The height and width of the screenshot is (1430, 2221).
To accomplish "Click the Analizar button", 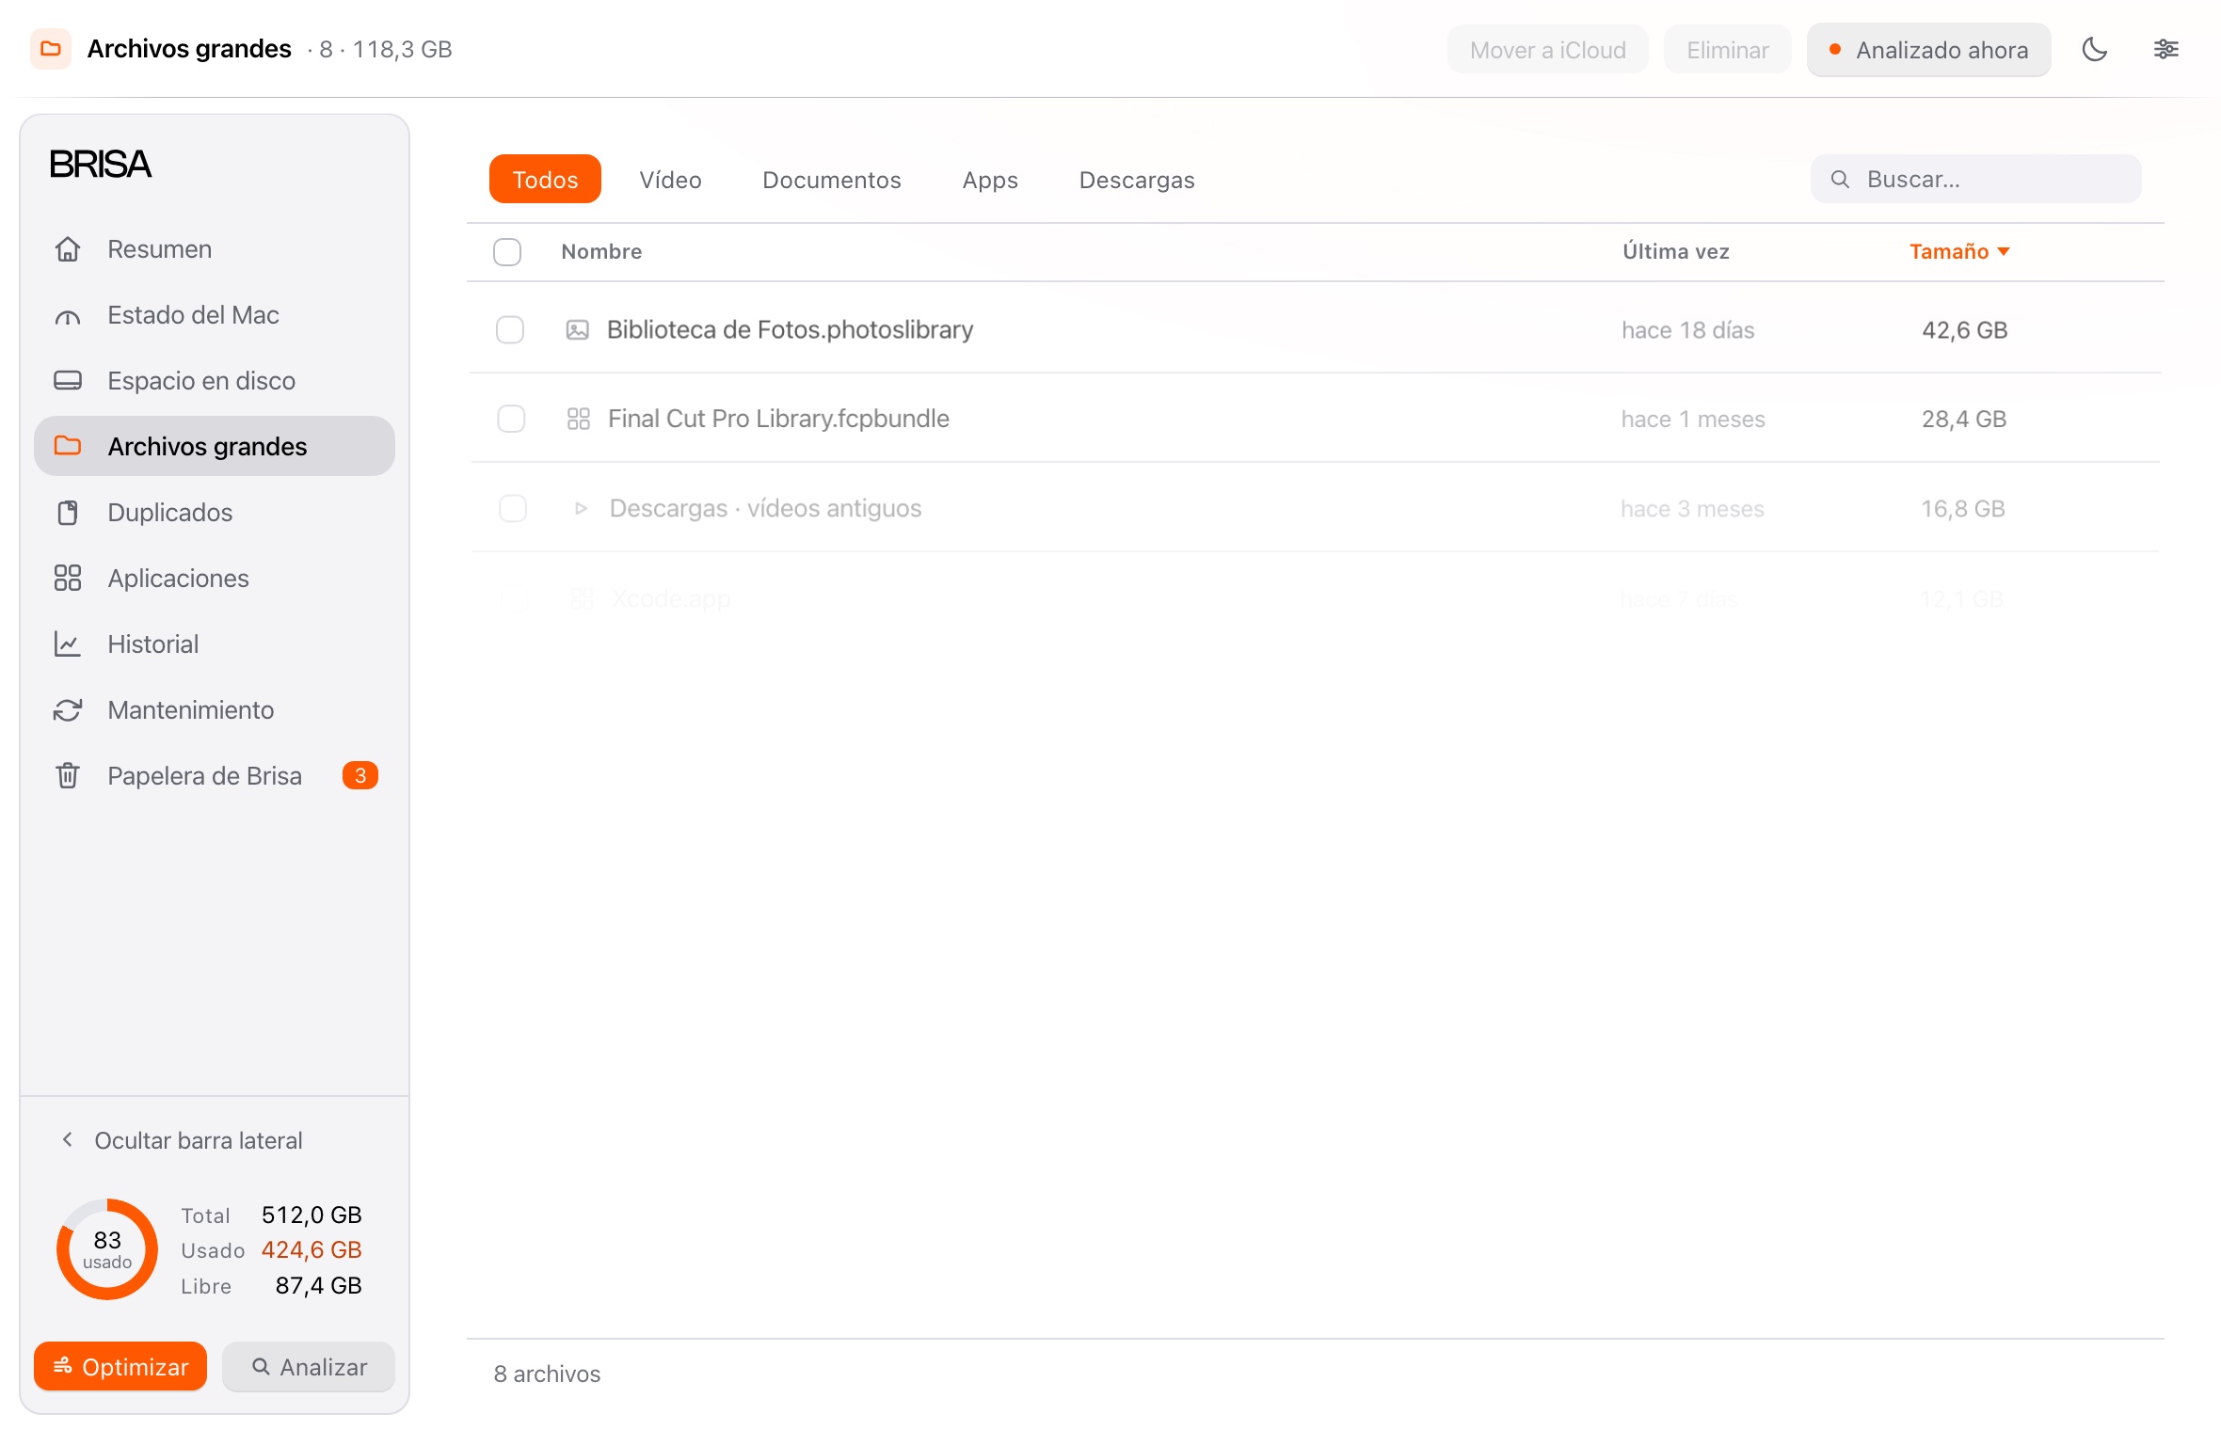I will (x=309, y=1366).
